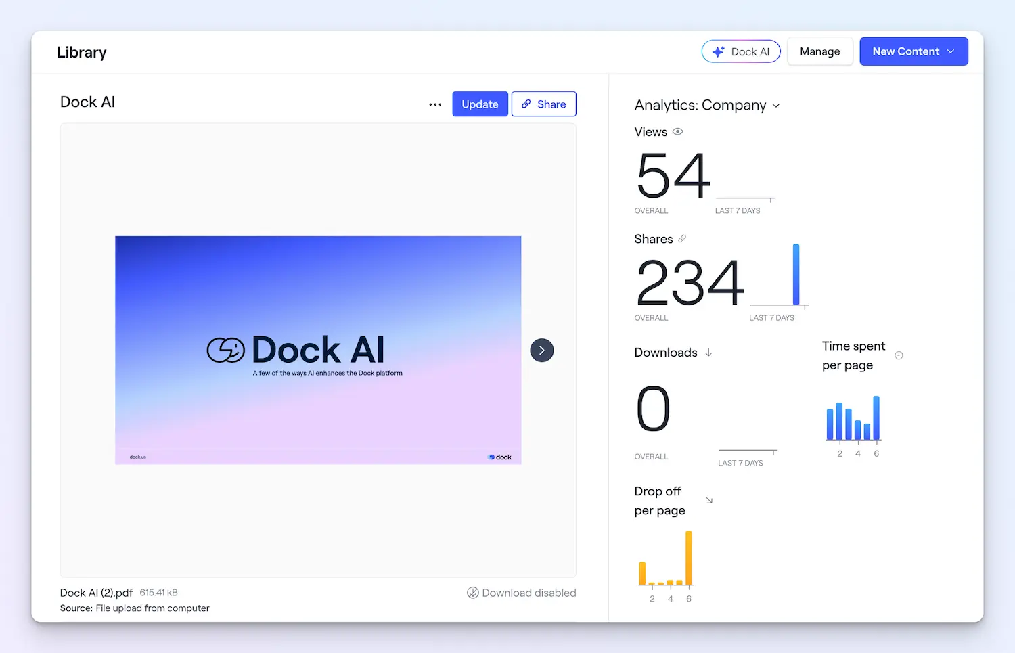Open the three-dot more options menu
The height and width of the screenshot is (653, 1015).
(x=435, y=104)
